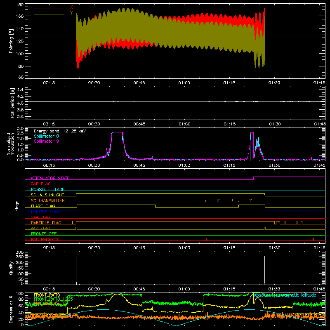Click the ATTENUATOR_STATE flag label
Viewport: 330px width, 330px height.
(x=50, y=178)
